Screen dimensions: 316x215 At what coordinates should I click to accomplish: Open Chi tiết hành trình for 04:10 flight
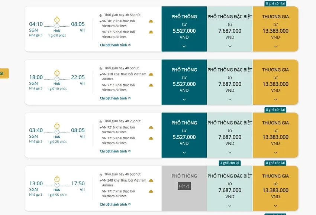[x=115, y=45]
